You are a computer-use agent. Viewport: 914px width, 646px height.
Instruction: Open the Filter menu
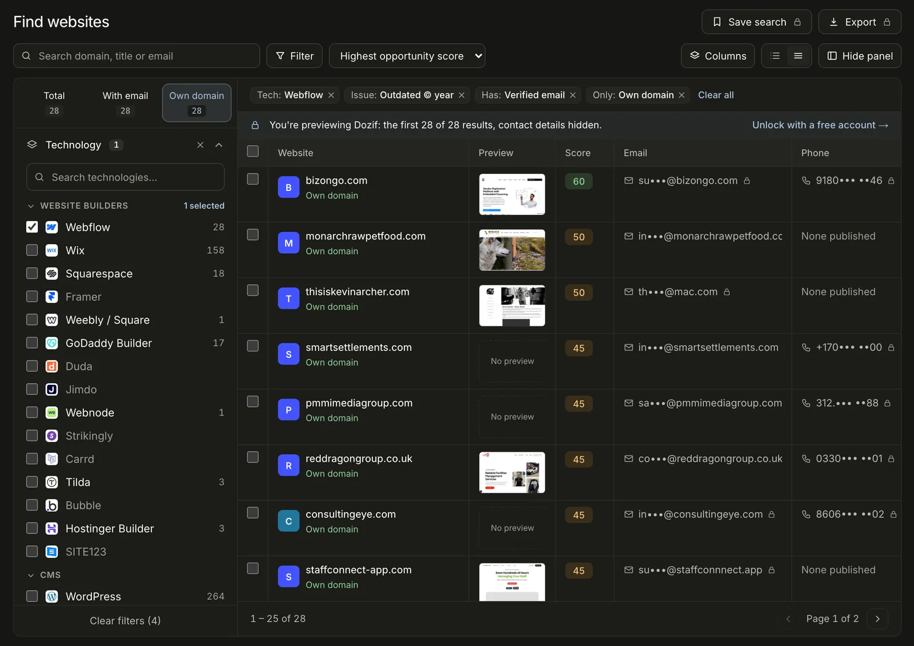coord(295,56)
